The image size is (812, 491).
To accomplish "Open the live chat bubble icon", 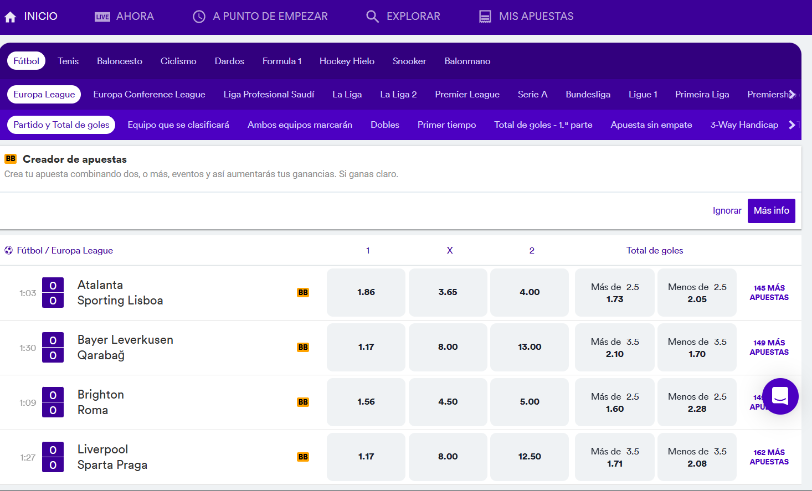I will coord(780,396).
